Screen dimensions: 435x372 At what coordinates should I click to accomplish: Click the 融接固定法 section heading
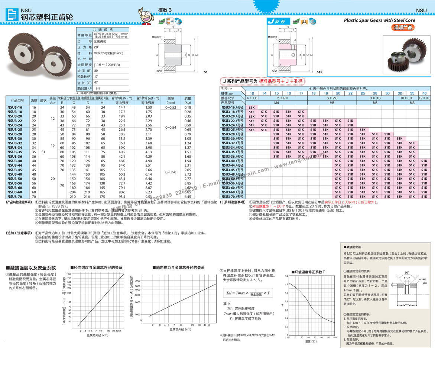click(x=353, y=247)
